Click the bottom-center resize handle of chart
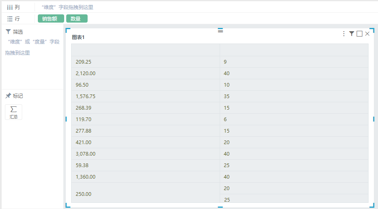 point(220,207)
